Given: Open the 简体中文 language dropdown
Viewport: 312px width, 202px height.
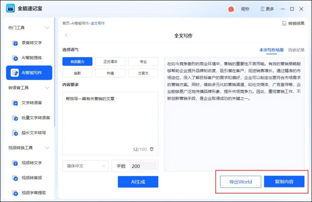Looking at the screenshot, I should (86, 166).
